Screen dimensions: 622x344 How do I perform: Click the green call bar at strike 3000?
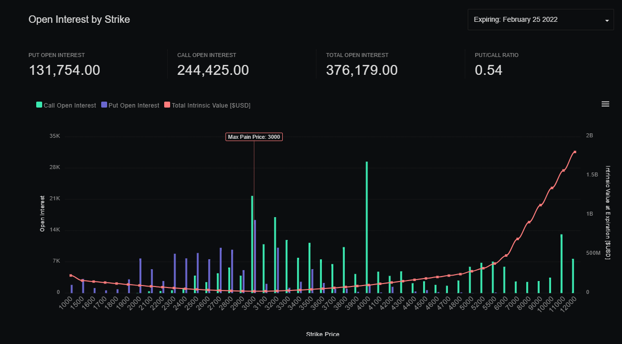tap(252, 244)
